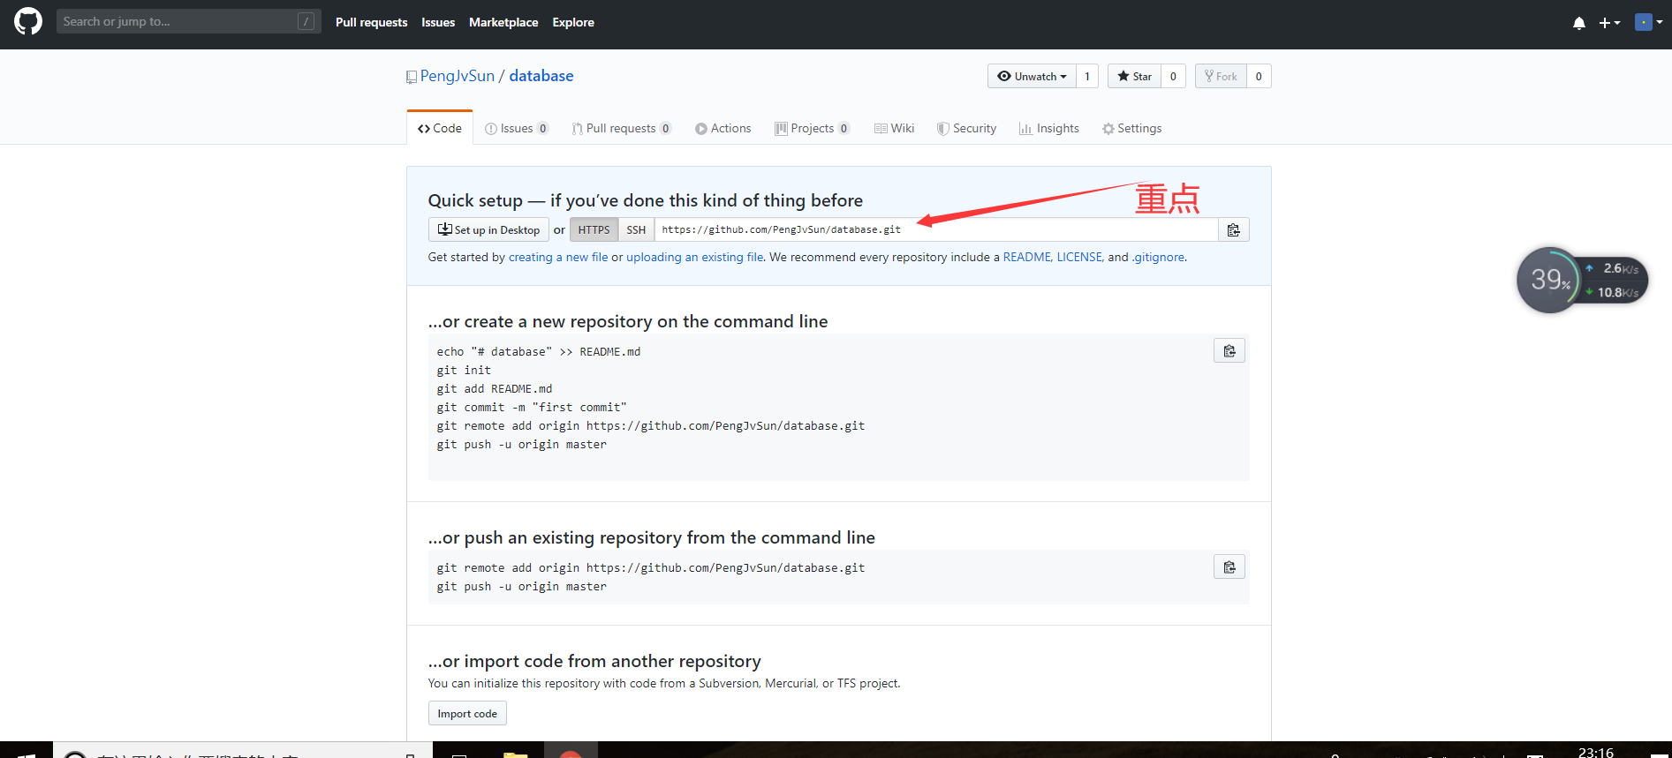Select the HTTPS protocol toggle
This screenshot has height=758, width=1672.
coord(594,229)
